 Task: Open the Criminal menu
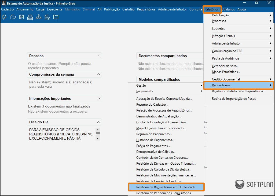89,9
